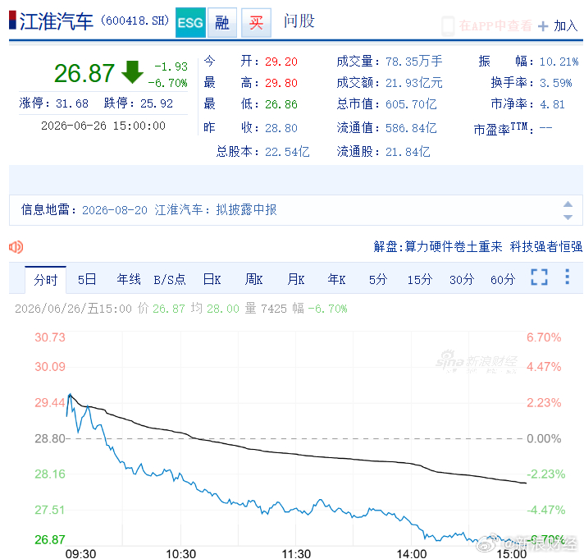Switch to the 年线 tab

pos(129,279)
